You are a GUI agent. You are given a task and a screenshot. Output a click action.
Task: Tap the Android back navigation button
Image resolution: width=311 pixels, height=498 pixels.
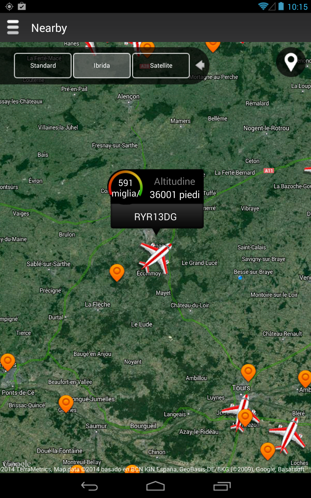click(x=89, y=486)
